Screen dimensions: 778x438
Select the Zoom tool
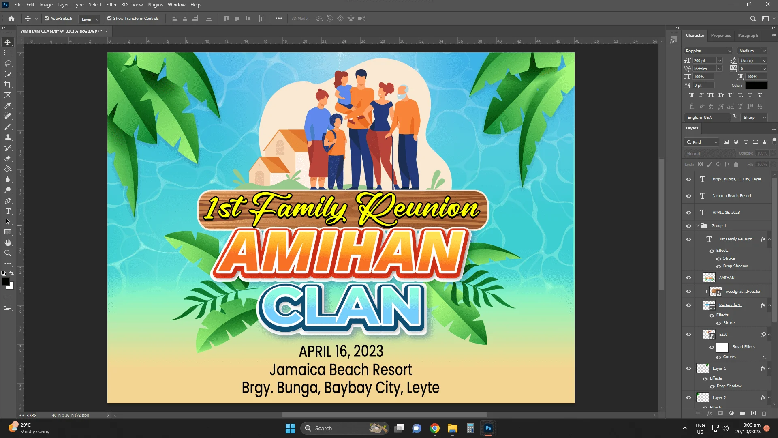pos(8,253)
